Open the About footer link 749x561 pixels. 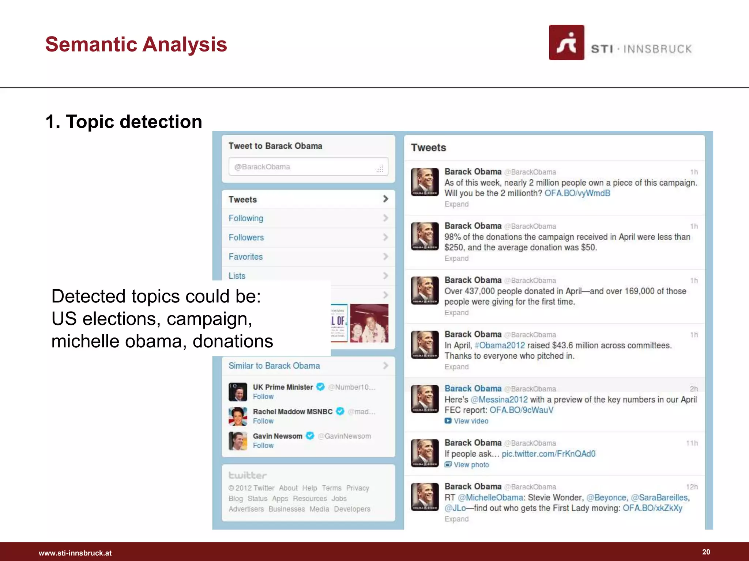pos(288,488)
